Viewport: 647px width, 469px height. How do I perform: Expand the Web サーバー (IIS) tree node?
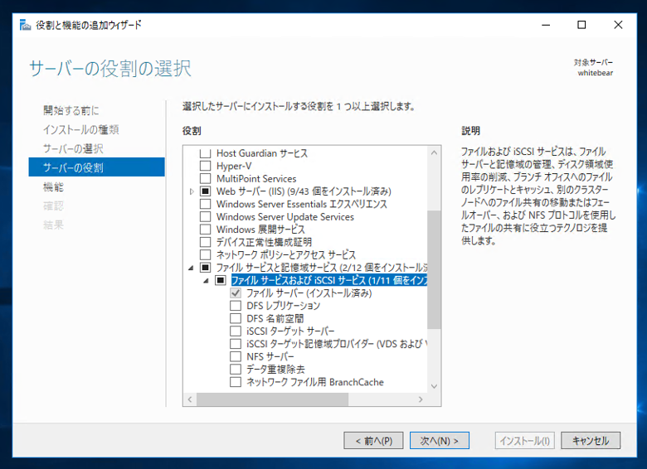pyautogui.click(x=192, y=191)
